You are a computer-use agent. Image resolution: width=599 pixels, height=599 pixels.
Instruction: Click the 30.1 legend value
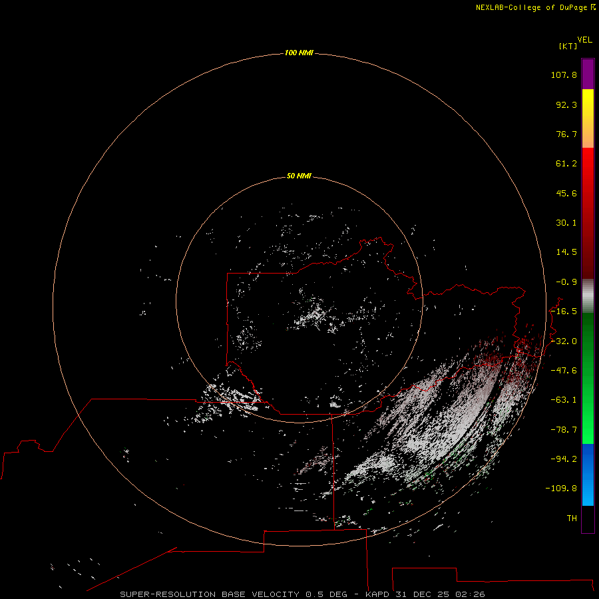click(x=566, y=223)
